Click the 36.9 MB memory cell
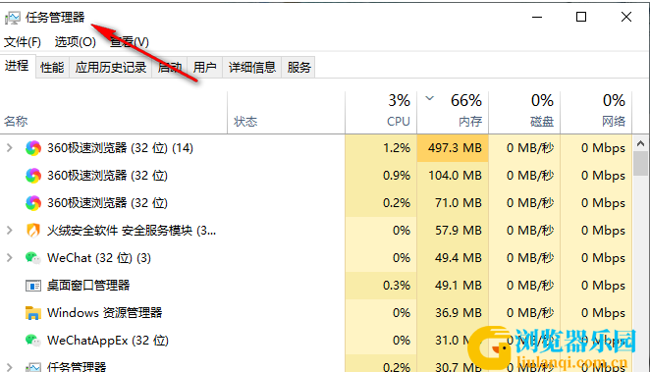650x372 pixels. (453, 313)
